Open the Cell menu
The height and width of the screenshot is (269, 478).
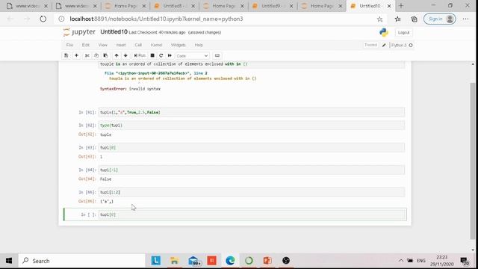click(138, 45)
